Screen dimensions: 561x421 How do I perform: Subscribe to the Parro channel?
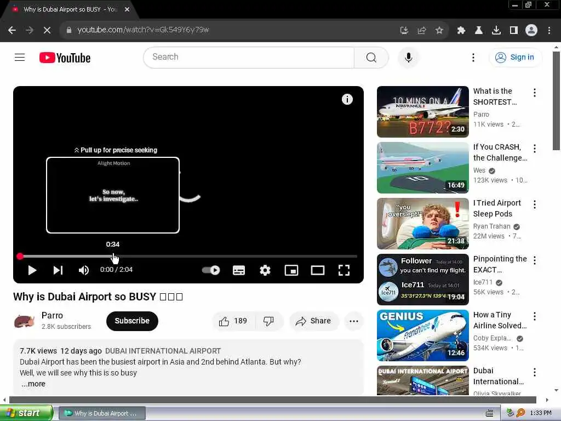(132, 321)
